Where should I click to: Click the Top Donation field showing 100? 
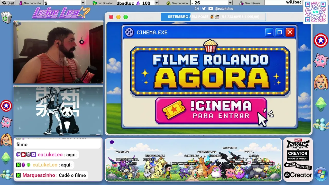coord(138,3)
